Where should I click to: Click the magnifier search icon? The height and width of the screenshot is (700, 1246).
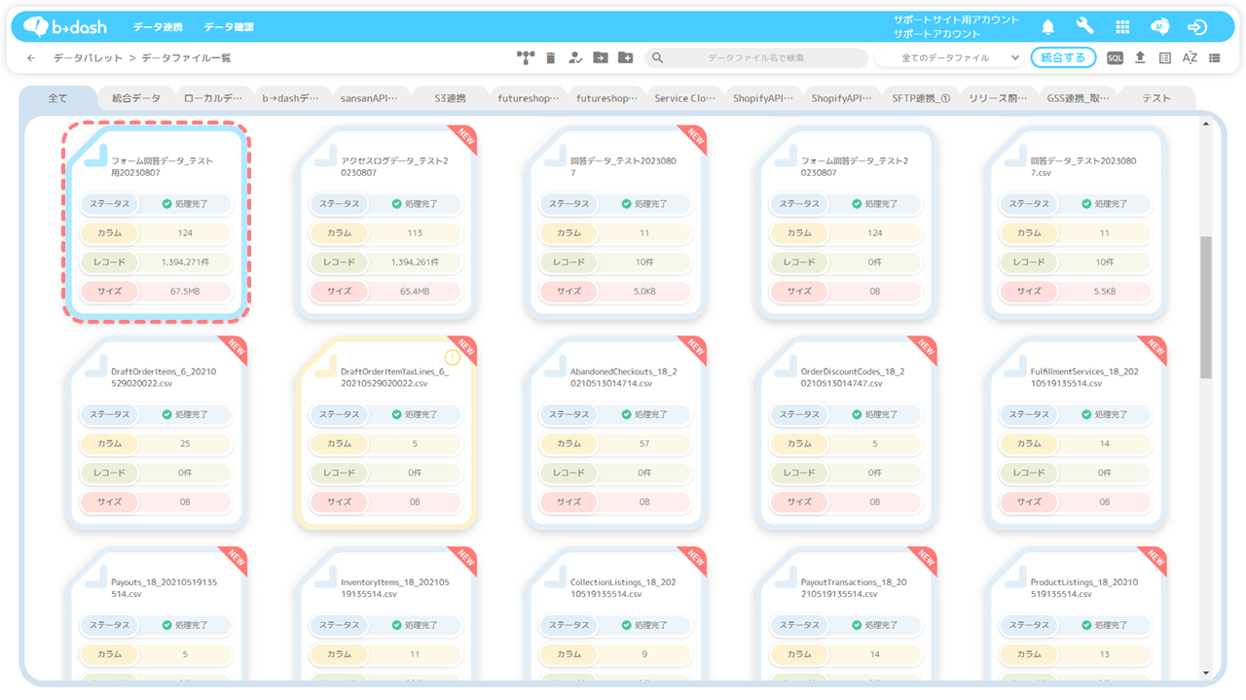pyautogui.click(x=657, y=58)
